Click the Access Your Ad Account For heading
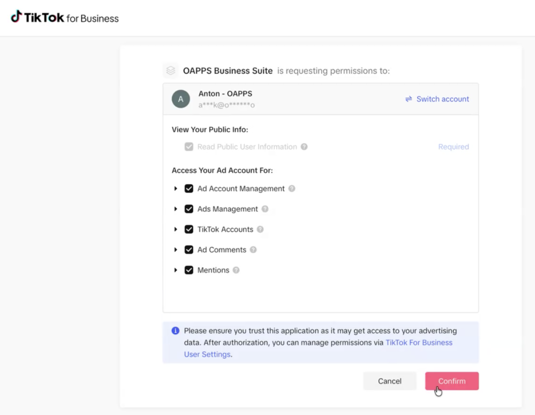Image resolution: width=535 pixels, height=415 pixels. (x=222, y=170)
